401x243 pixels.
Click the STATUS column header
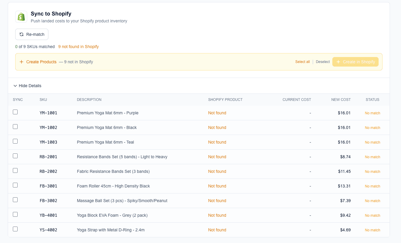pos(373,100)
